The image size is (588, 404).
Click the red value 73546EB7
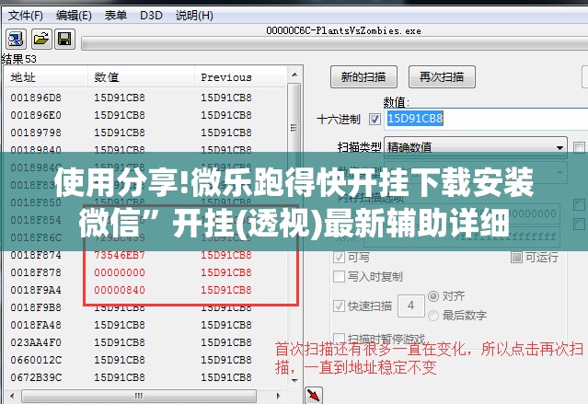coord(120,256)
